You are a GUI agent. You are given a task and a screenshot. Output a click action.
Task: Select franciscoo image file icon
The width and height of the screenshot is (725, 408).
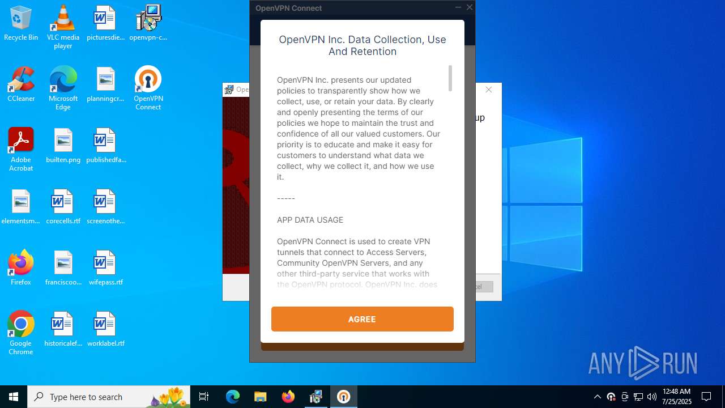coord(63,268)
